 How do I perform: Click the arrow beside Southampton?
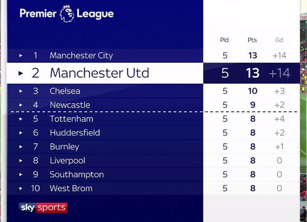coord(21,174)
